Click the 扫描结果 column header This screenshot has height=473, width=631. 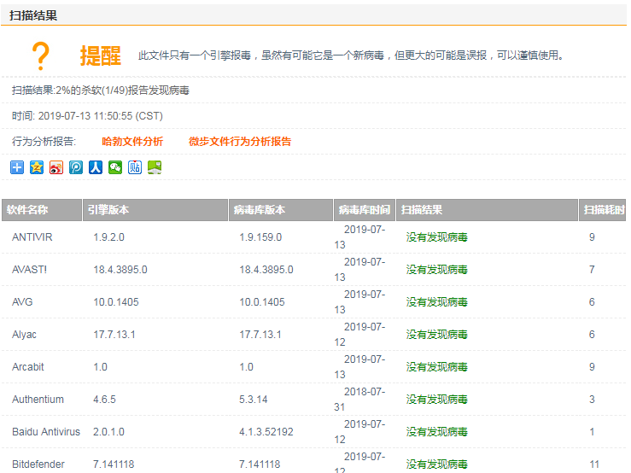click(422, 210)
